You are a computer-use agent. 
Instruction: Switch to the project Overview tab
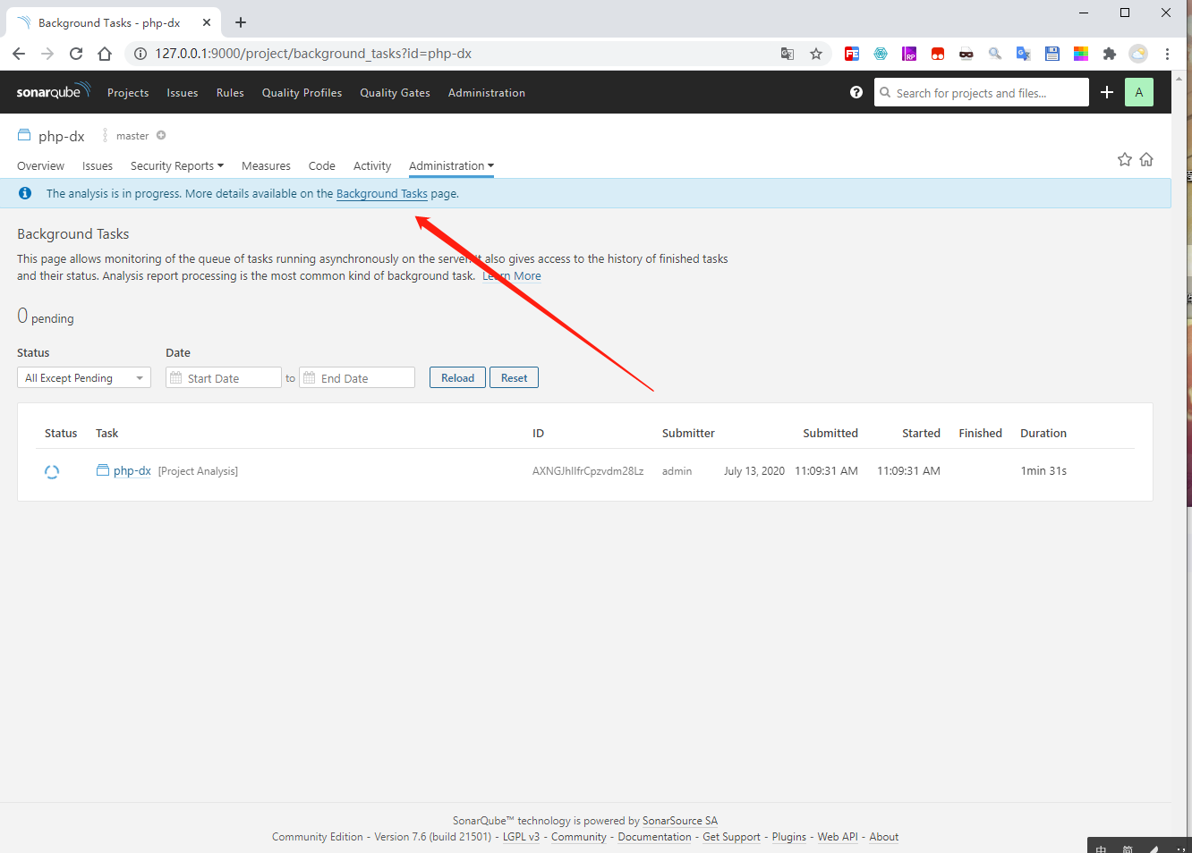click(x=40, y=166)
